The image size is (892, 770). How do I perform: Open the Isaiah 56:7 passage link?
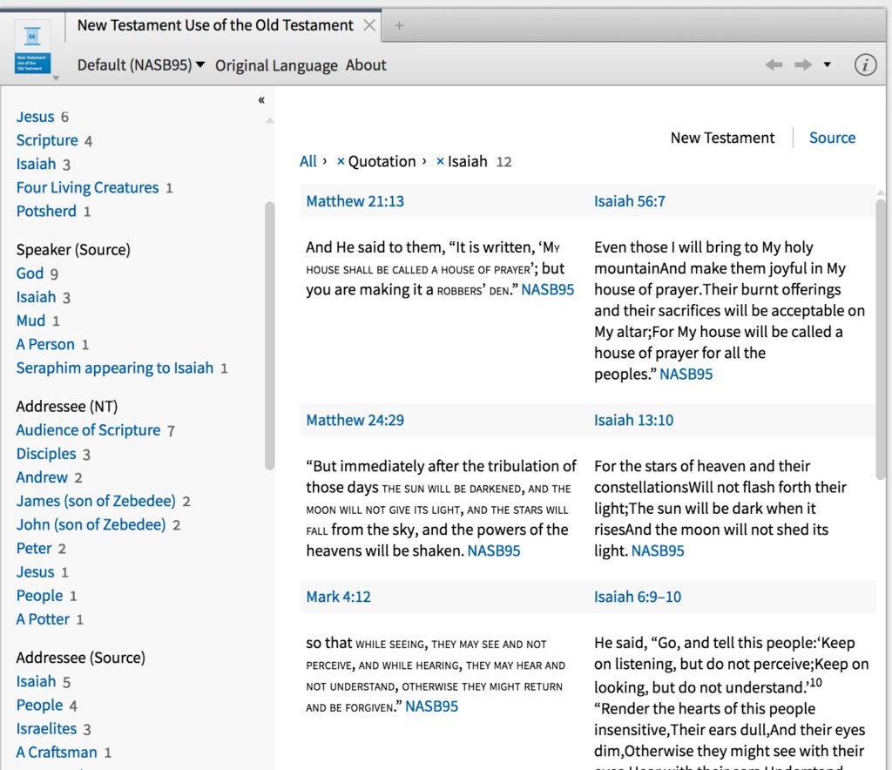click(629, 200)
